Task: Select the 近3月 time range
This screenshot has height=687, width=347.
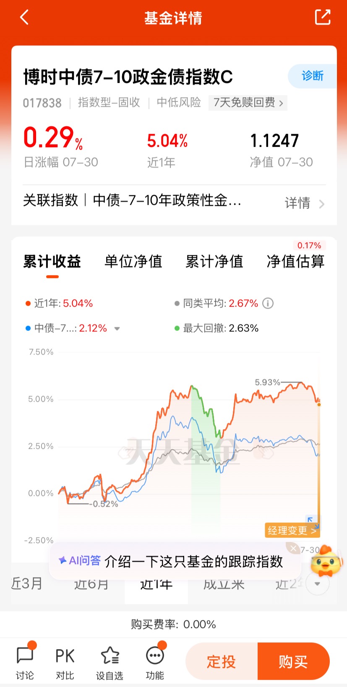Action: click(x=27, y=584)
